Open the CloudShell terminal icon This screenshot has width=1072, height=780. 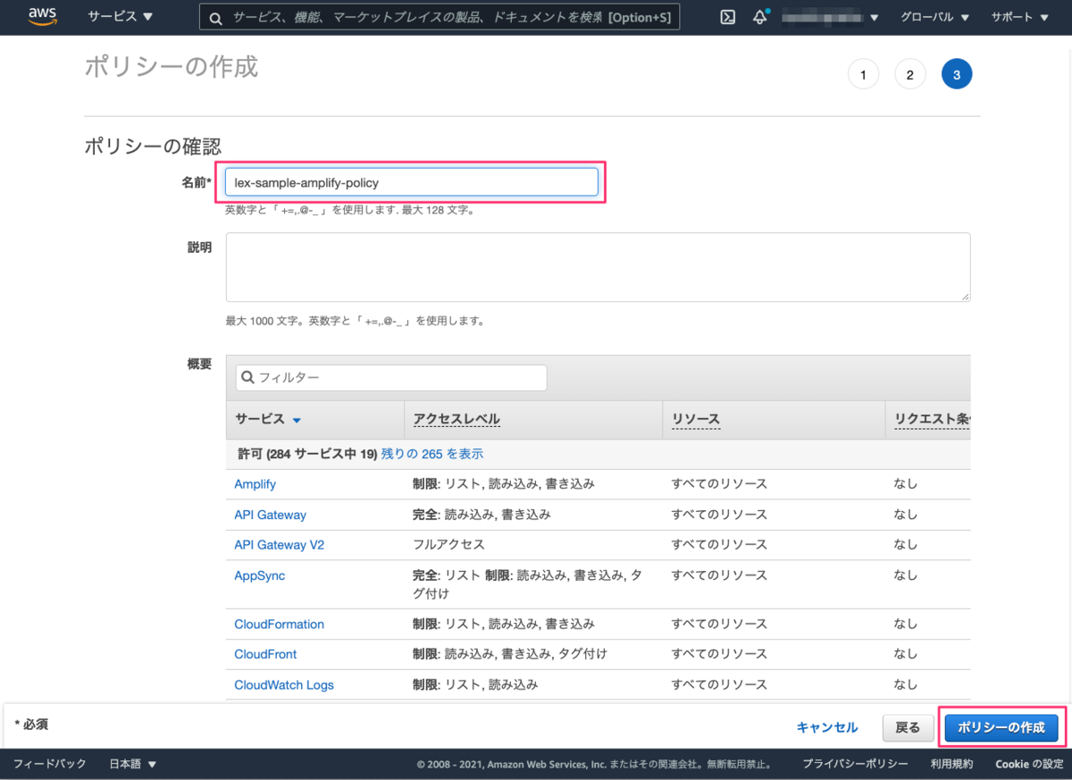coord(727,16)
